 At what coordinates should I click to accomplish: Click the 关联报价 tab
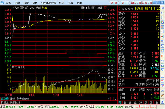point(15,102)
